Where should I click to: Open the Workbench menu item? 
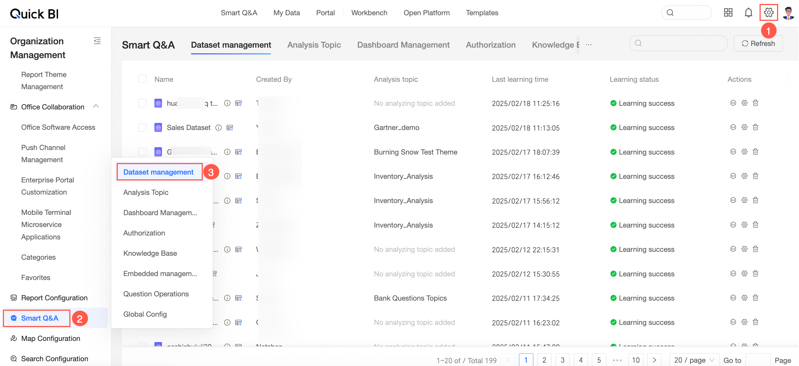click(369, 13)
